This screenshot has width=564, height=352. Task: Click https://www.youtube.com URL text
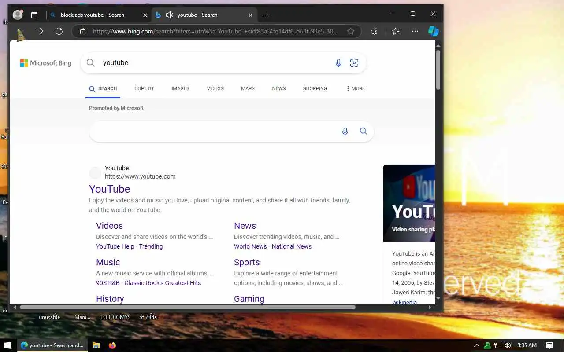pyautogui.click(x=140, y=176)
